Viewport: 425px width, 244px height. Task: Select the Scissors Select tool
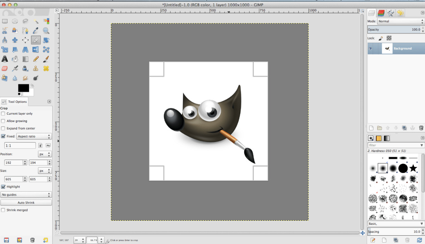click(x=5, y=31)
